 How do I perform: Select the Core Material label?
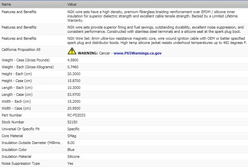[12, 136]
